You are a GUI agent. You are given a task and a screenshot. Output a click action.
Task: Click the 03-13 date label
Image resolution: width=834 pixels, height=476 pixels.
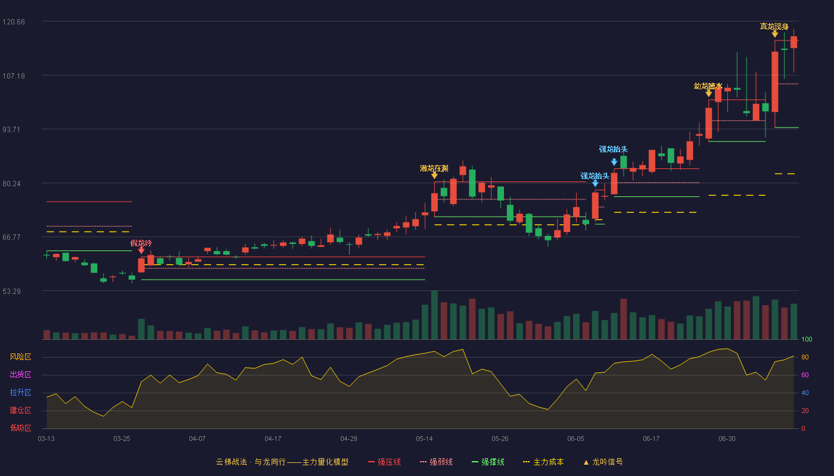pyautogui.click(x=46, y=439)
